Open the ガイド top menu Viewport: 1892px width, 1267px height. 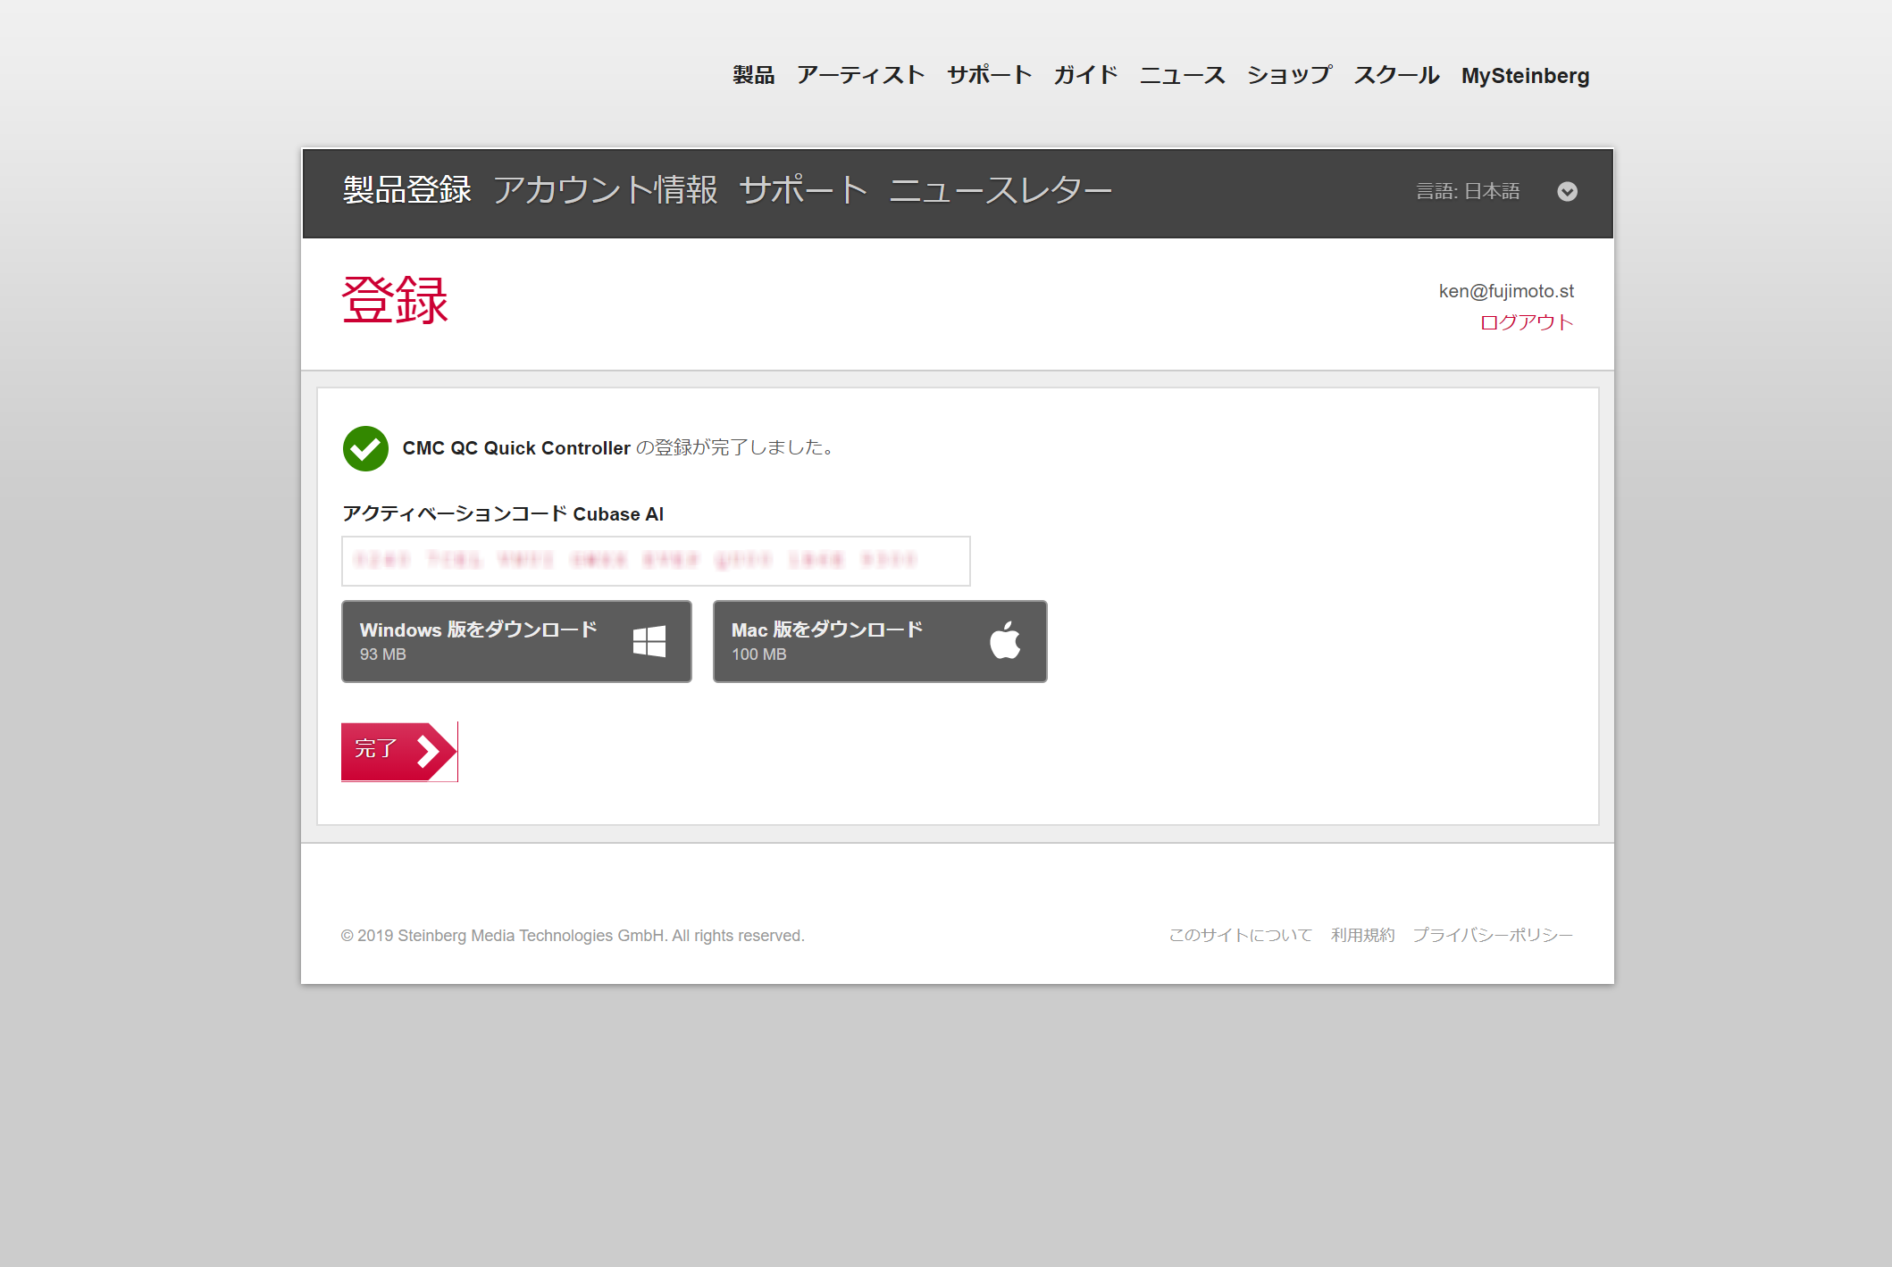coord(1085,76)
